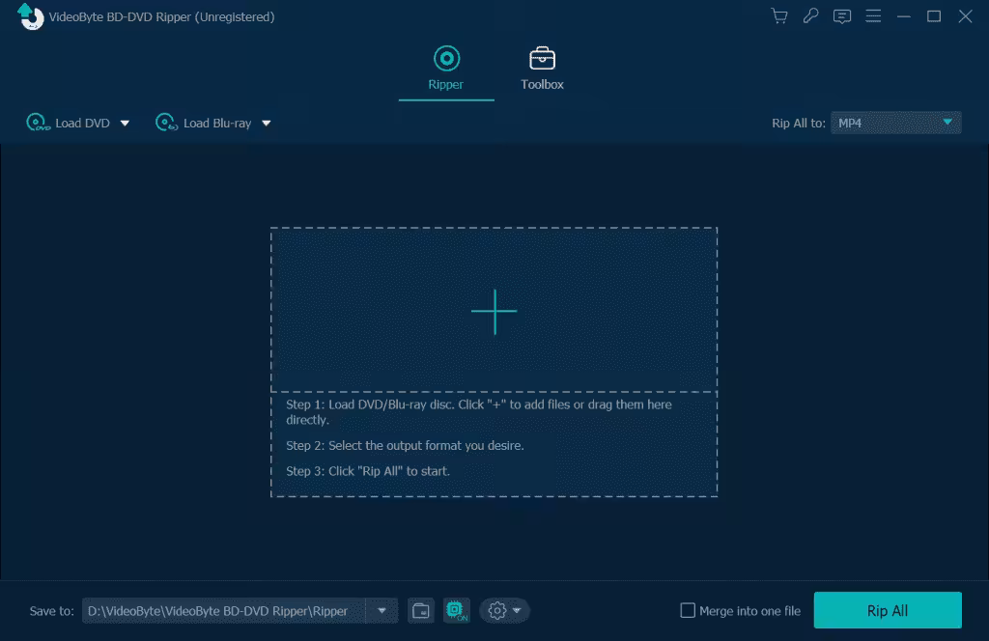Click the 'Save to:' label
The width and height of the screenshot is (989, 641).
pyautogui.click(x=52, y=611)
